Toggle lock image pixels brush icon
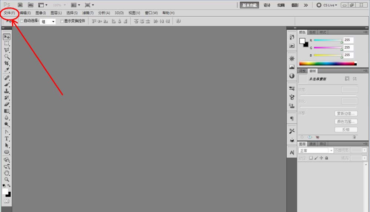This screenshot has width=370, height=212. (316, 158)
